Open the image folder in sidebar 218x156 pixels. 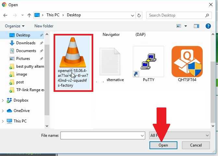(18, 74)
